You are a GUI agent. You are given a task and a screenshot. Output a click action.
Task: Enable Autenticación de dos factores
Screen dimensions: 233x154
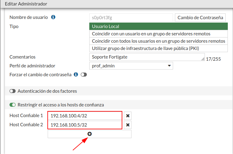(13, 91)
